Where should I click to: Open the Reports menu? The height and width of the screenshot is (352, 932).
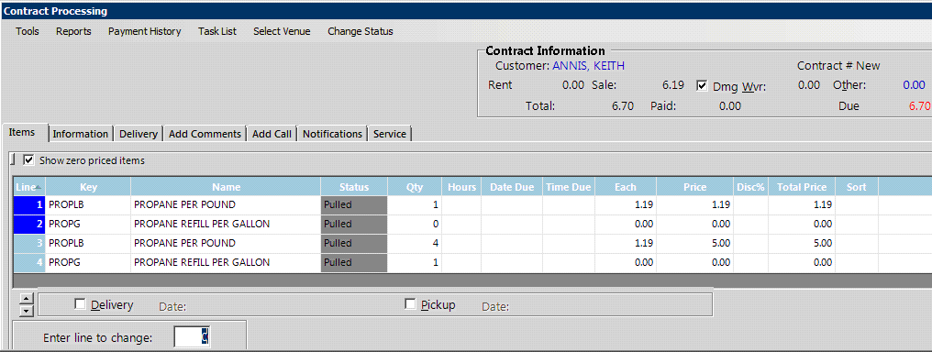pos(73,31)
